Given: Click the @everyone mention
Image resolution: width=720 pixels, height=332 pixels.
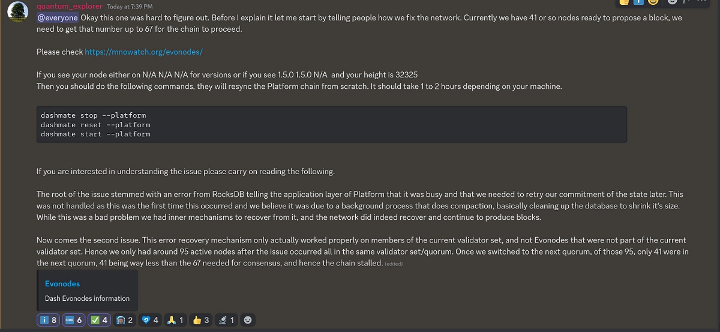Looking at the screenshot, I should pos(58,18).
